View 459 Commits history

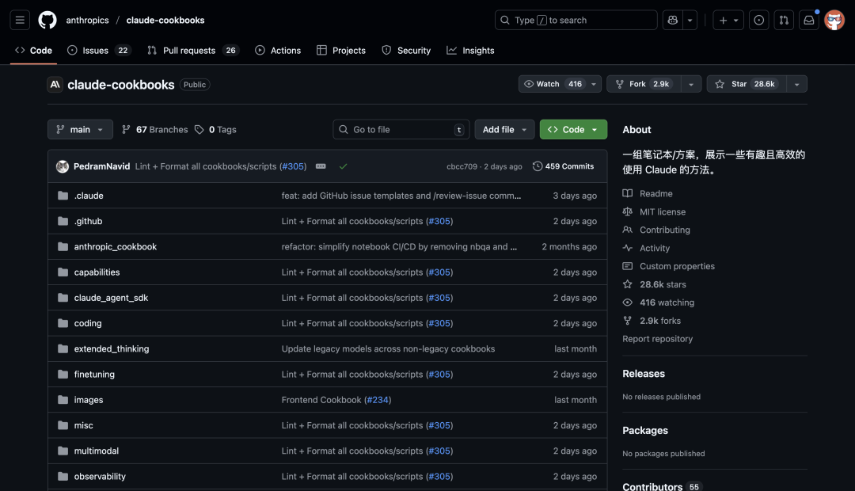(x=564, y=166)
